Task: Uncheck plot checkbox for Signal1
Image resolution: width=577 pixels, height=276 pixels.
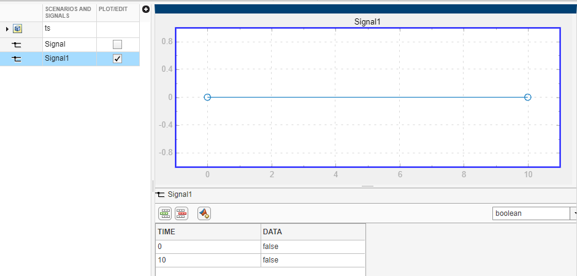Action: (x=117, y=58)
